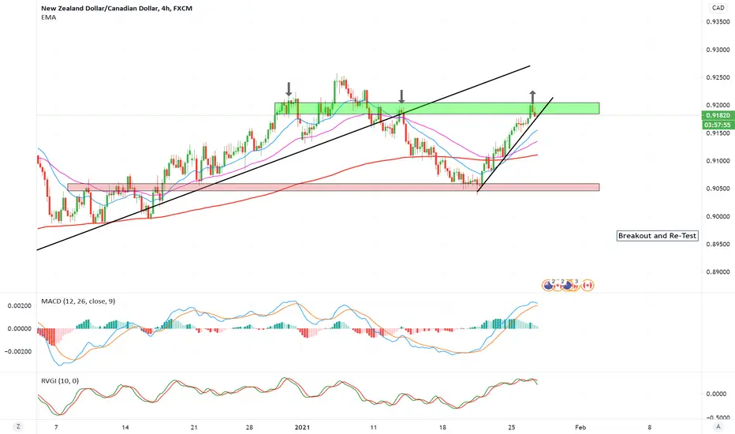Click the 0.92000 price axis label
Image resolution: width=735 pixels, height=434 pixels.
point(718,105)
